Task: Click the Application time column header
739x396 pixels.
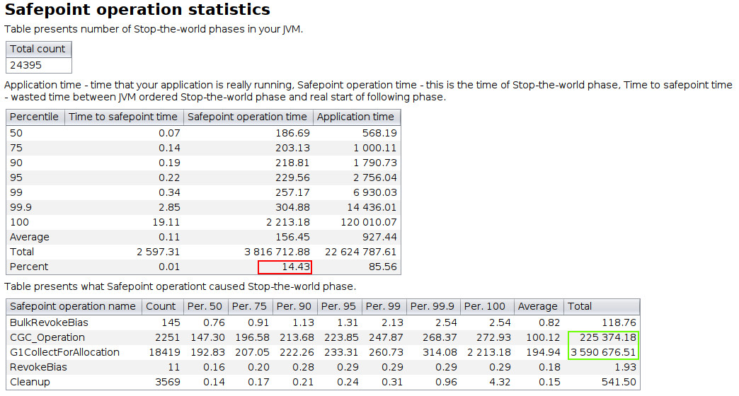Action: [x=357, y=117]
